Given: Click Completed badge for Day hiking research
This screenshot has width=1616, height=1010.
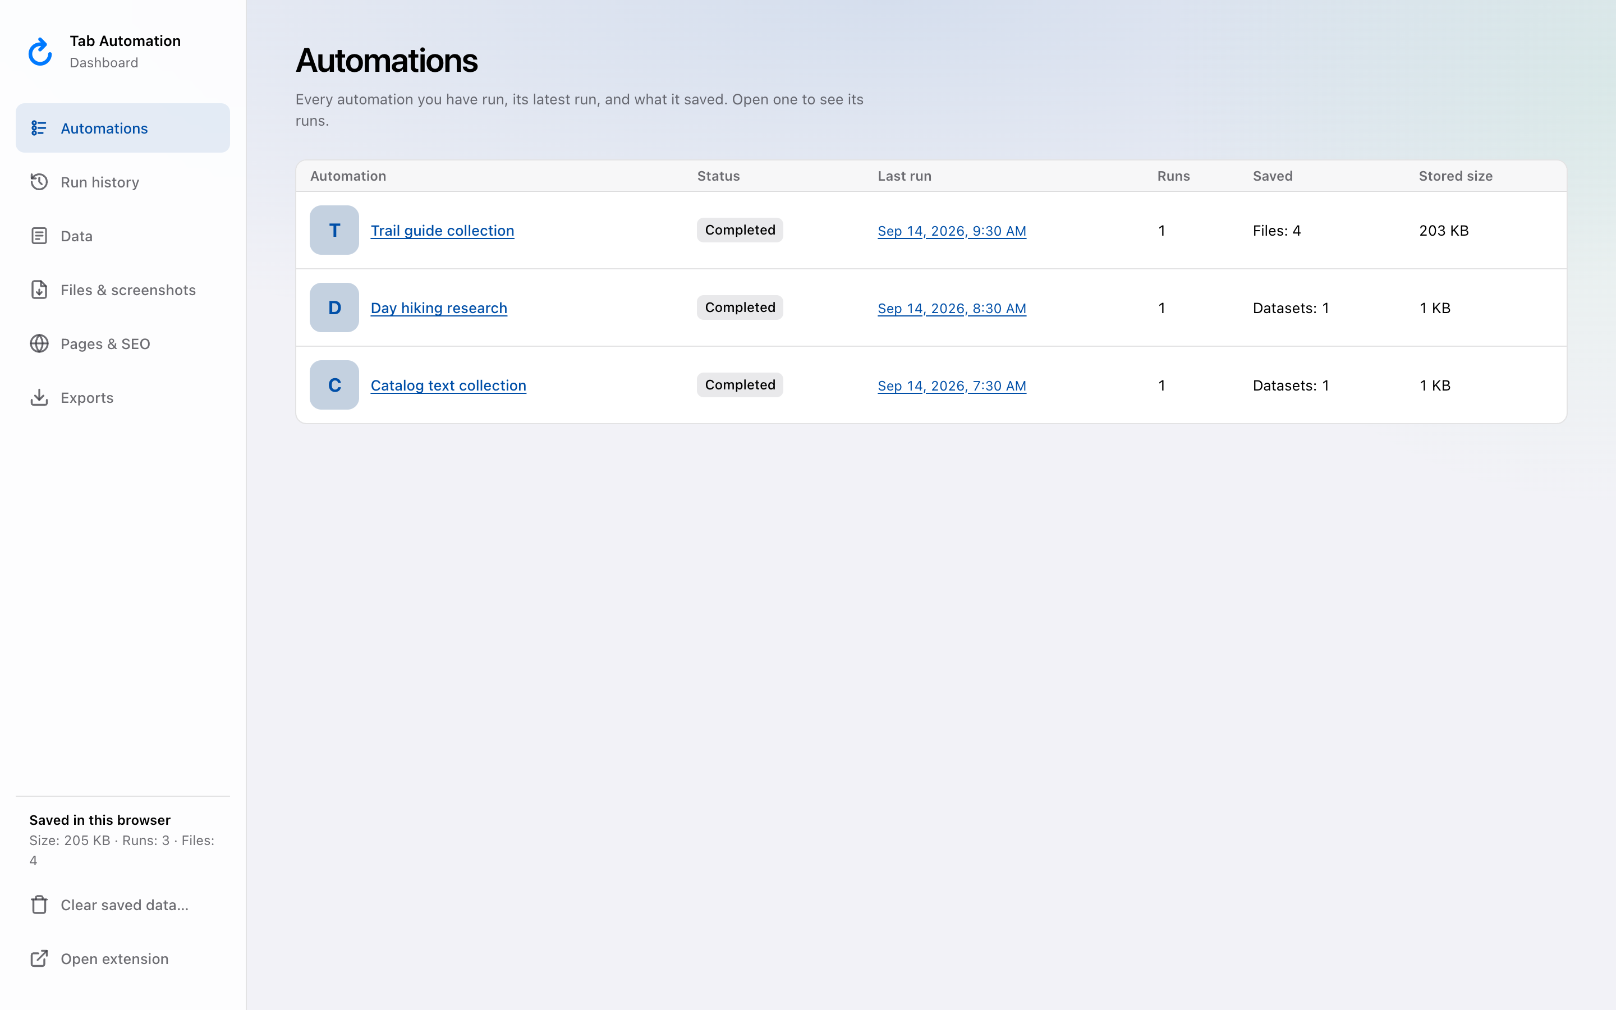Looking at the screenshot, I should click(x=740, y=307).
